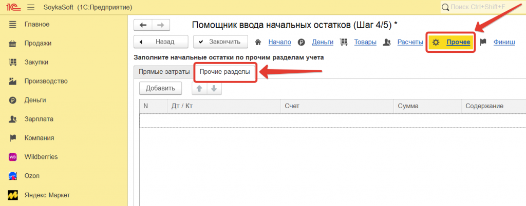
Task: Select Яндекс Маркет in sidebar
Action: (47, 195)
